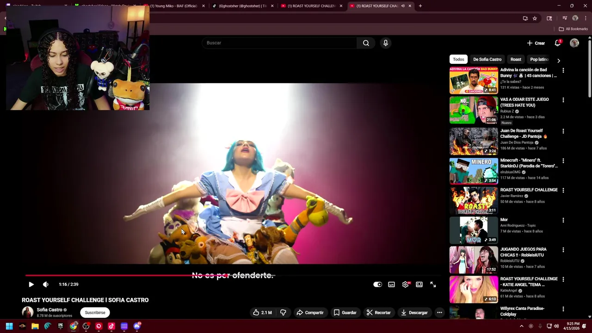
Task: Open options for JUGANDO JUEGOS PARA CHICAS
Action: [x=563, y=250]
